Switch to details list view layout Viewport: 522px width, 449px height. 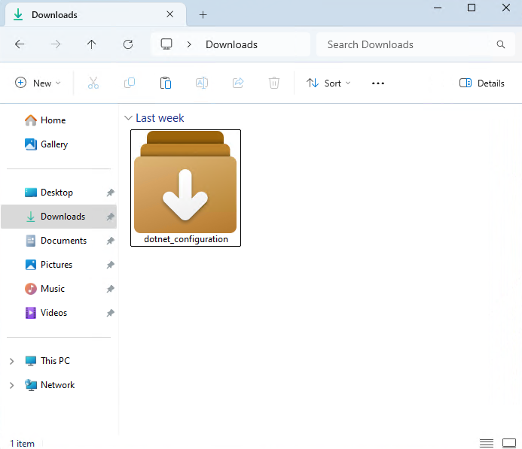(x=487, y=443)
